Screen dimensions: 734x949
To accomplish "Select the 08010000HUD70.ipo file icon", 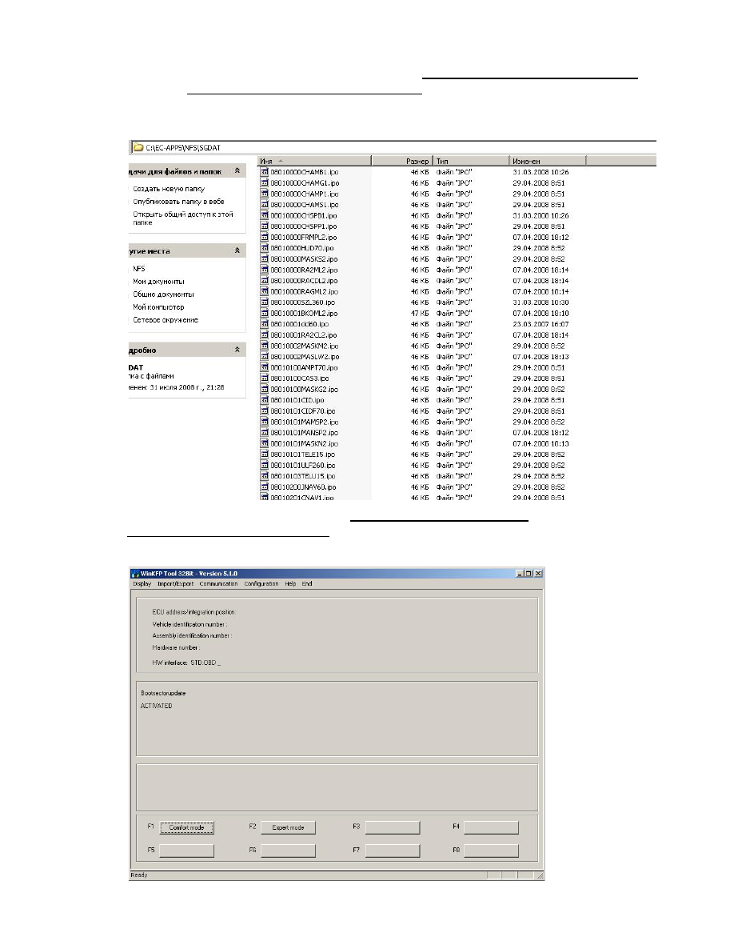I will click(x=265, y=248).
